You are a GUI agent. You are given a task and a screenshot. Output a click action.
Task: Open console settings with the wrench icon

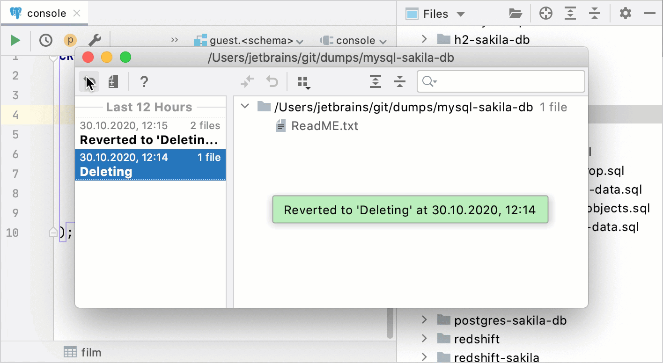pyautogui.click(x=95, y=40)
